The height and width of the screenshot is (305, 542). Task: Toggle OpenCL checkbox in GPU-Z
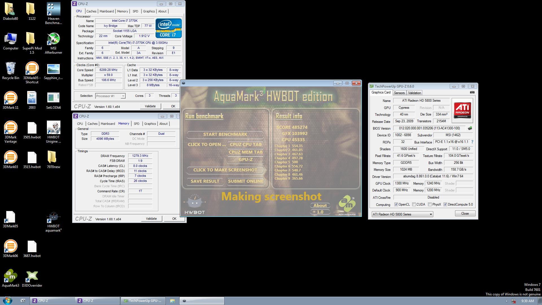pos(396,204)
